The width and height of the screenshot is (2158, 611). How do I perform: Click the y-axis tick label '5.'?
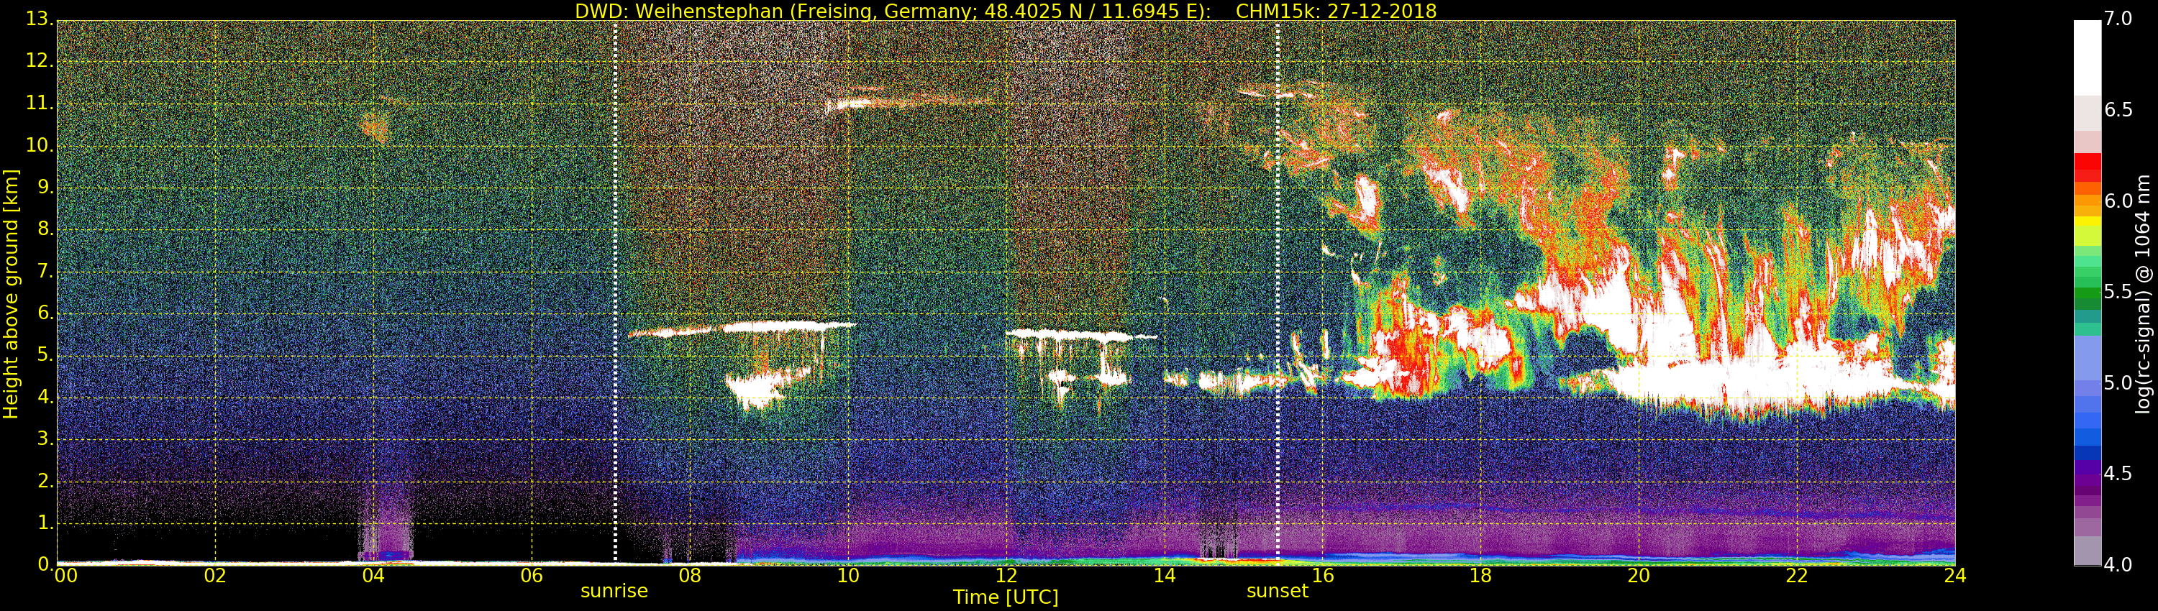(x=45, y=355)
